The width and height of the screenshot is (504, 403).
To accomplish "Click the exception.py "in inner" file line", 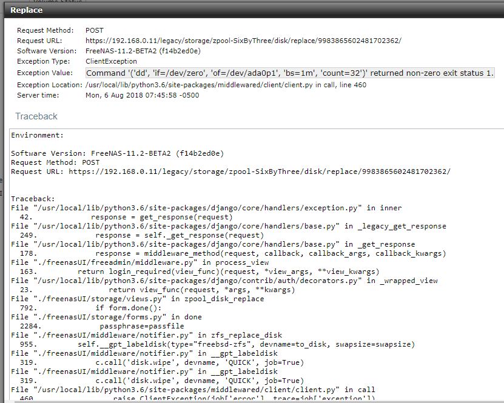I will 206,208.
